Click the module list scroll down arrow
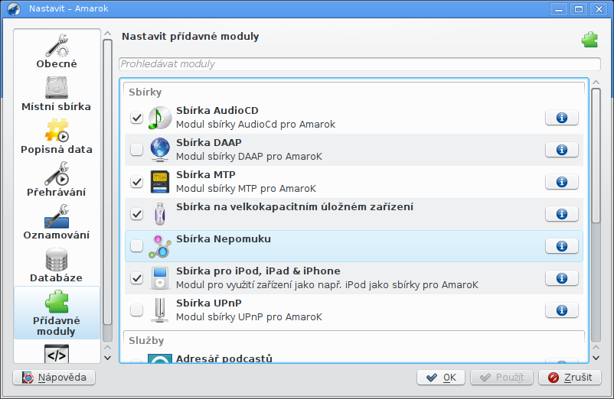This screenshot has height=399, width=614. 596,358
